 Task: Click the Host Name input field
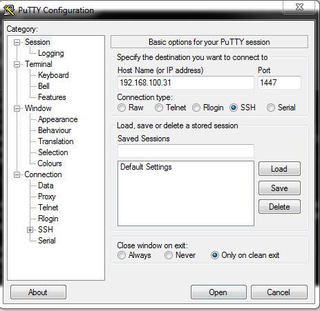(186, 83)
